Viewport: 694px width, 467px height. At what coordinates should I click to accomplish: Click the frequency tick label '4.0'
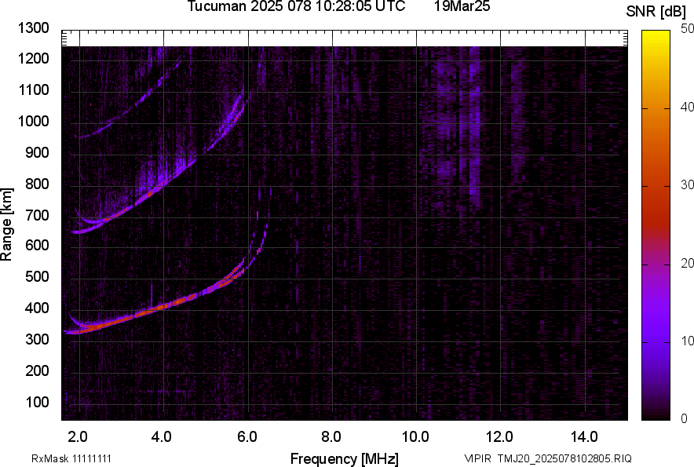[x=161, y=437]
